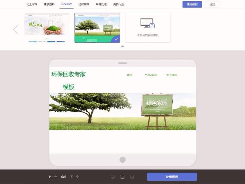Open the 更多行业 tab
Screen dimensions: 245x184
coord(119,4)
